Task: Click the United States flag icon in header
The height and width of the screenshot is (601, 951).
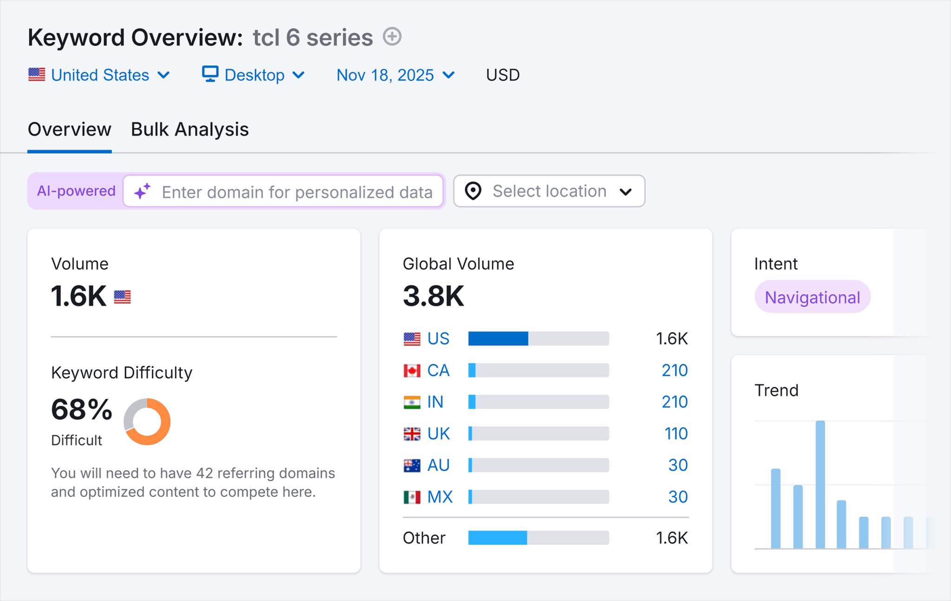Action: point(37,75)
